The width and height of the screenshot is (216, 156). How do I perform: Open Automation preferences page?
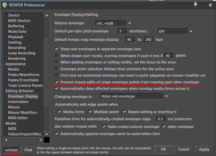click(x=18, y=102)
